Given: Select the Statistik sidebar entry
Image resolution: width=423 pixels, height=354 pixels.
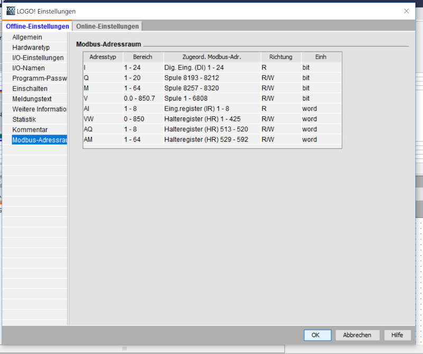Looking at the screenshot, I should coord(24,120).
